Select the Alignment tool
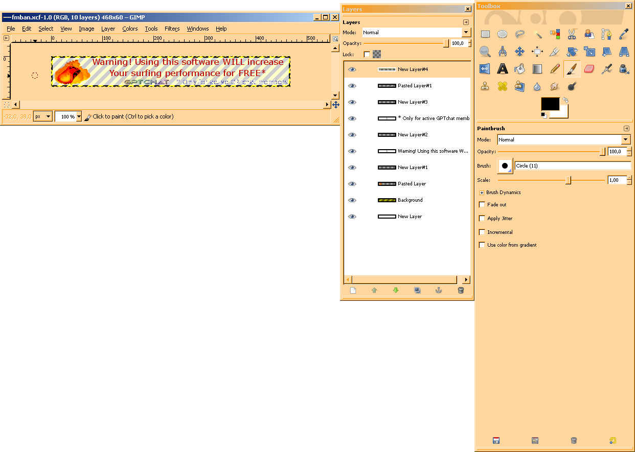 (x=537, y=52)
